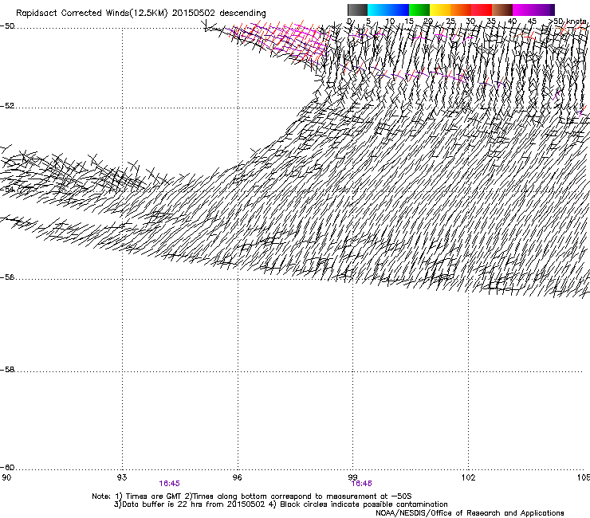Image resolution: width=590 pixels, height=518 pixels.
Task: Click the plot title 'Rapidscat Corrected Winds'
Action: pyautogui.click(x=72, y=14)
